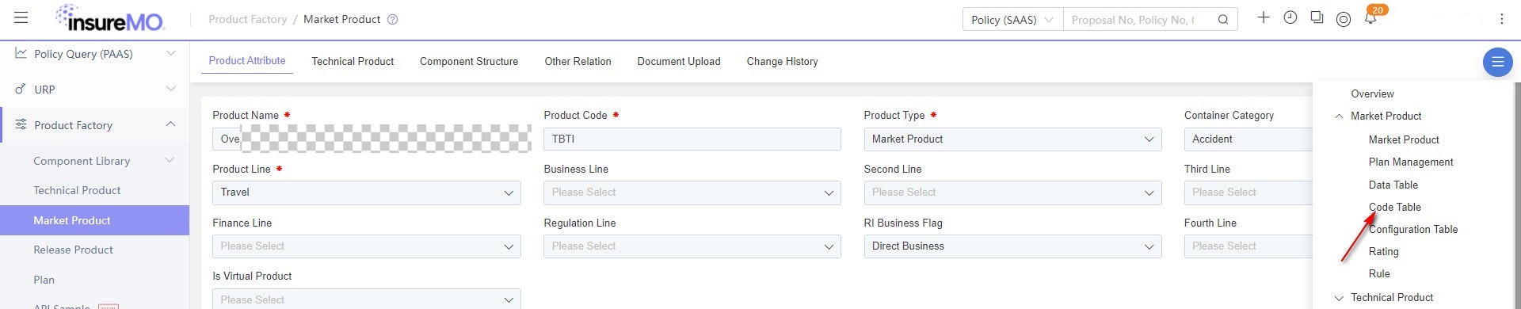Expand the URP menu chevron
1521x309 pixels.
[x=170, y=89]
